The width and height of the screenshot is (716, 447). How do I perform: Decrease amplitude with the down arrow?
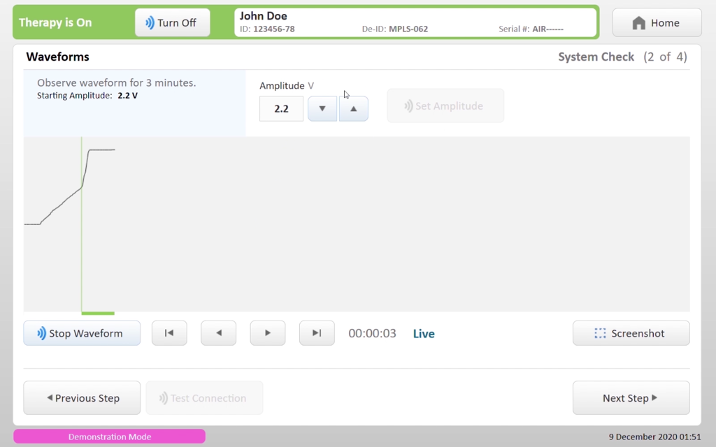[x=322, y=108]
